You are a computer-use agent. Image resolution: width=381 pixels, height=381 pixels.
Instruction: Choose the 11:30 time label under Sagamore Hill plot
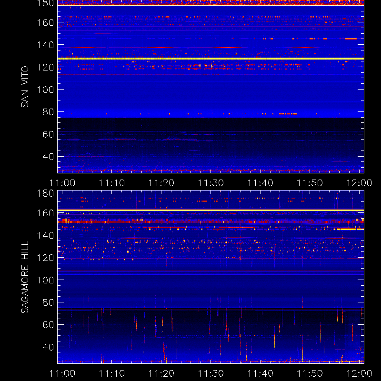point(211,373)
